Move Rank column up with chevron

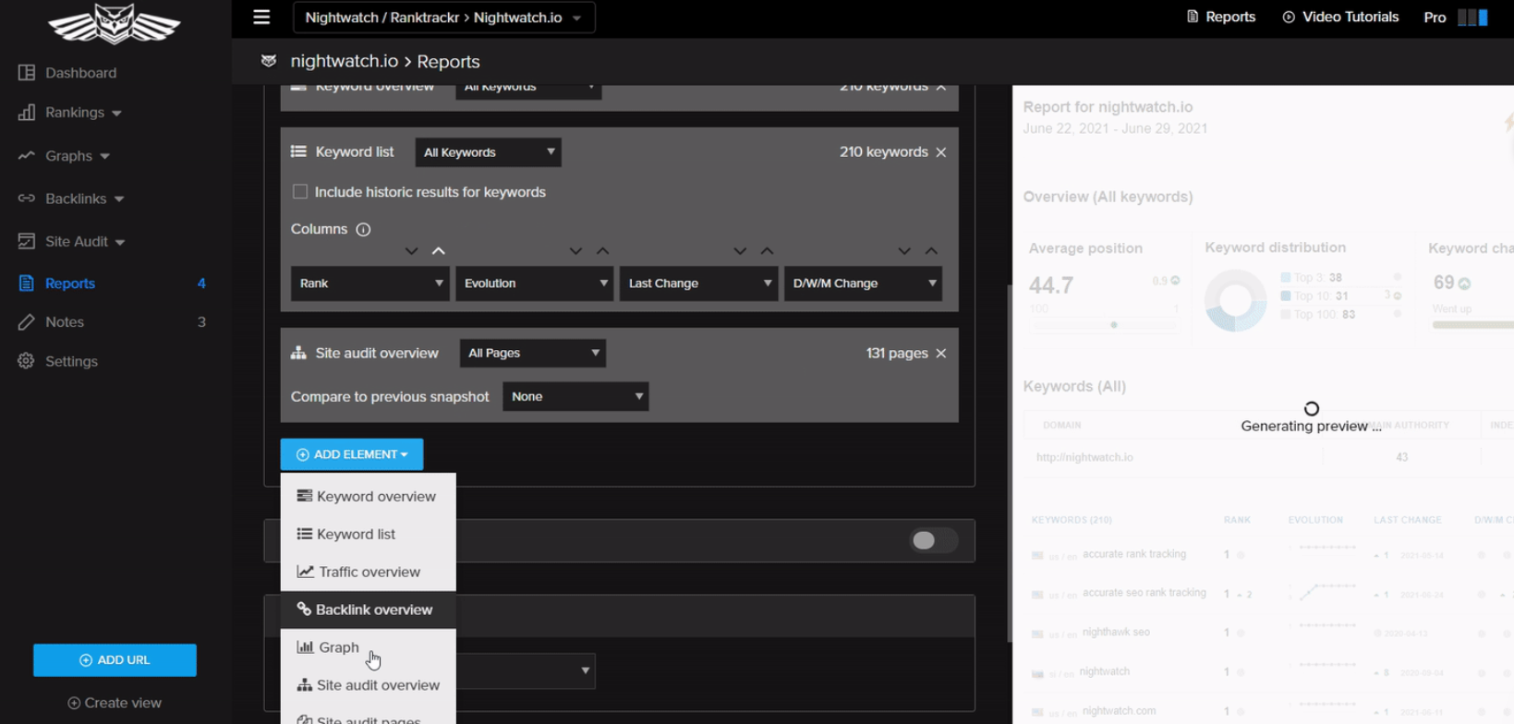[x=439, y=251]
